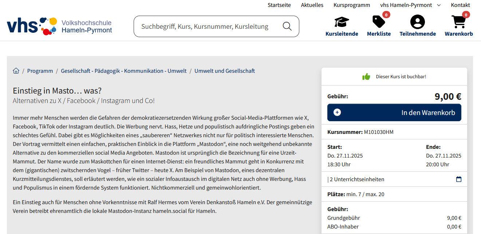The width and height of the screenshot is (481, 234).
Task: Open the Kontakt page link
Action: (460, 5)
